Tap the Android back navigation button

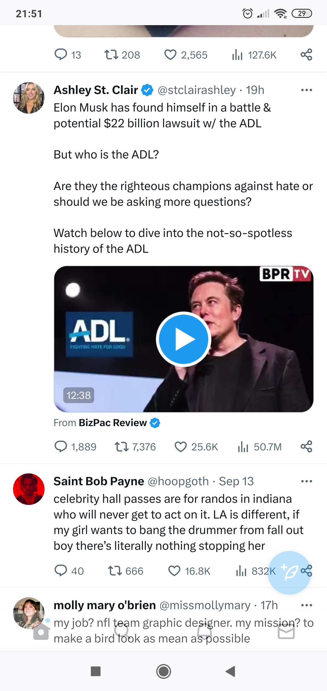(231, 671)
